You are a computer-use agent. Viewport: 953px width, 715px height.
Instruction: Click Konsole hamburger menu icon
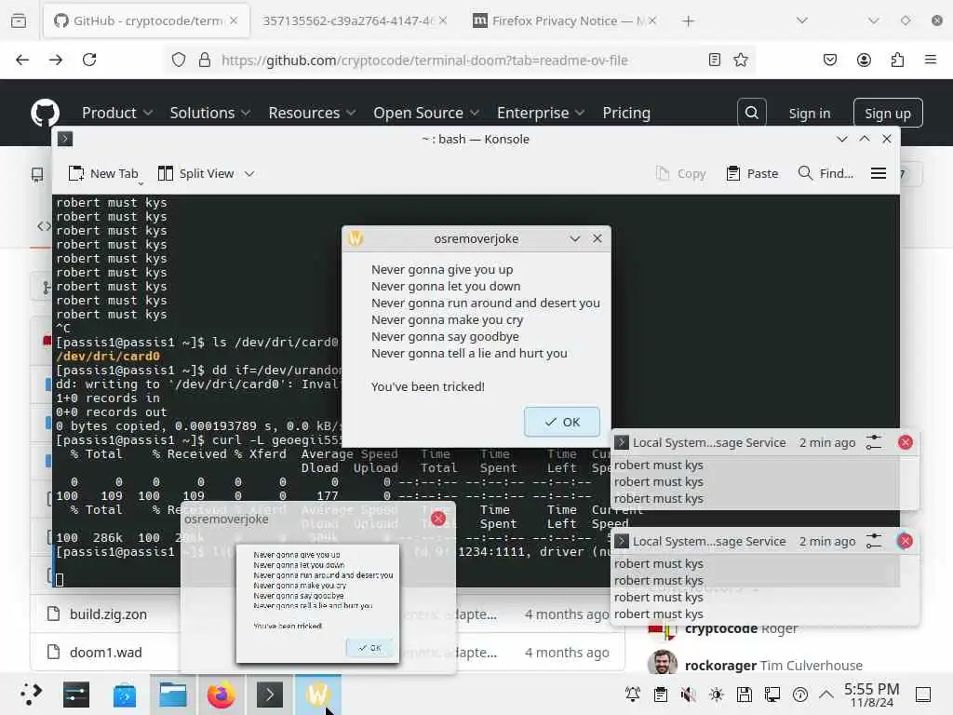point(879,173)
